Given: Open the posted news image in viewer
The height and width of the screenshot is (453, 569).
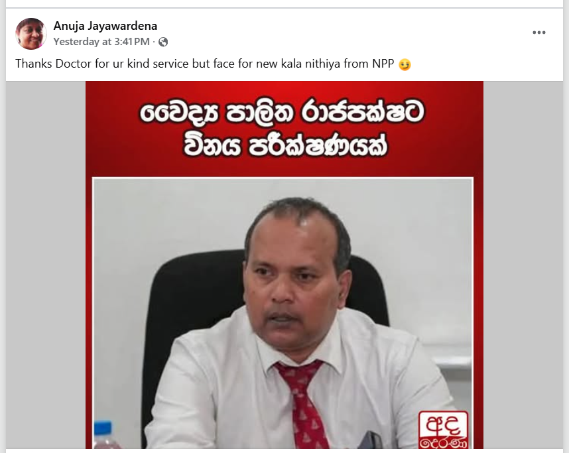Looking at the screenshot, I should [x=284, y=265].
